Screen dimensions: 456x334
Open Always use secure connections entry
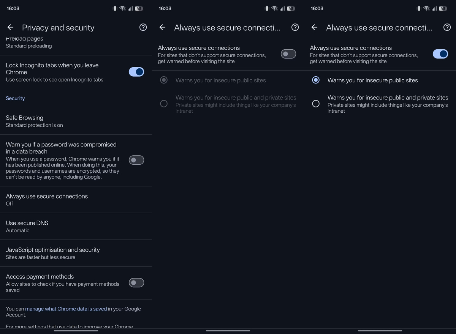[76, 200]
